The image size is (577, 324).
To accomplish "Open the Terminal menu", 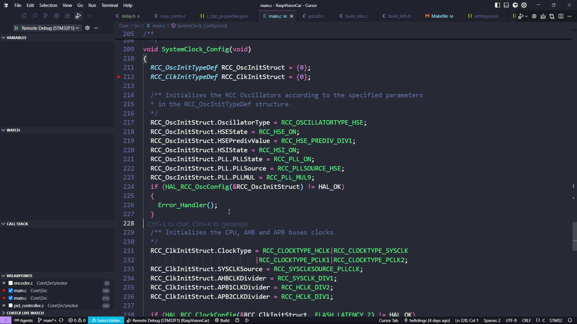I will [109, 5].
